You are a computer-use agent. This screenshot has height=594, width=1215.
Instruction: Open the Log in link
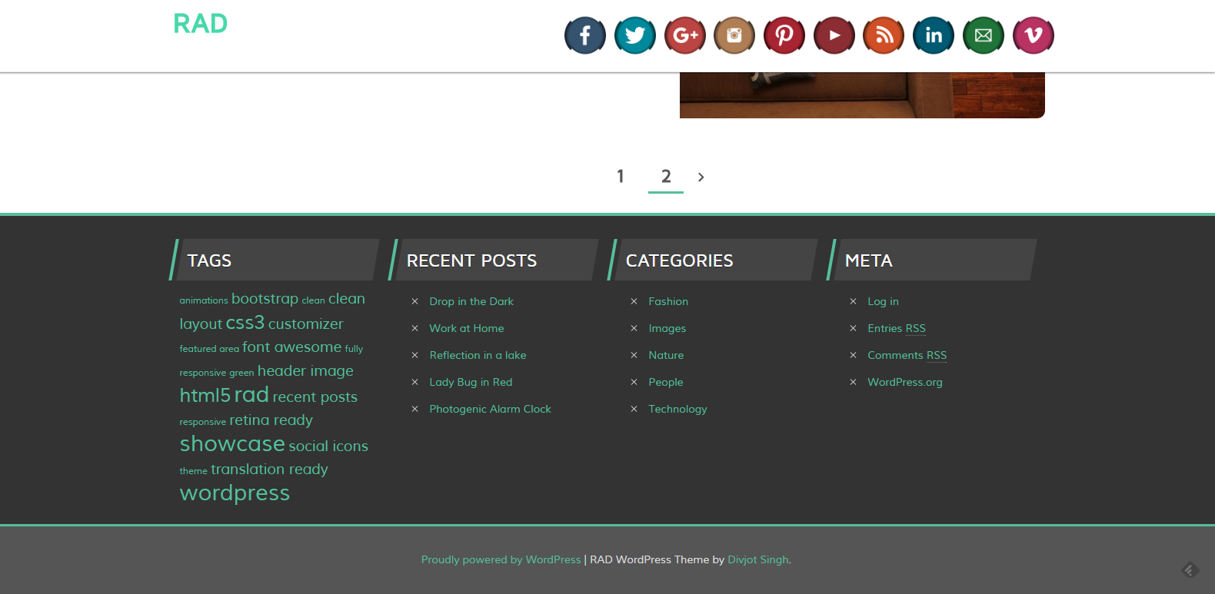click(883, 301)
